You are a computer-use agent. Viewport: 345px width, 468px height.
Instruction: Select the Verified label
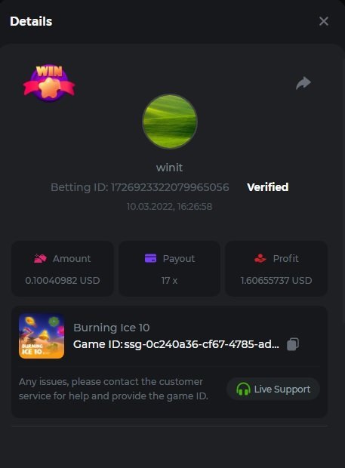click(268, 187)
